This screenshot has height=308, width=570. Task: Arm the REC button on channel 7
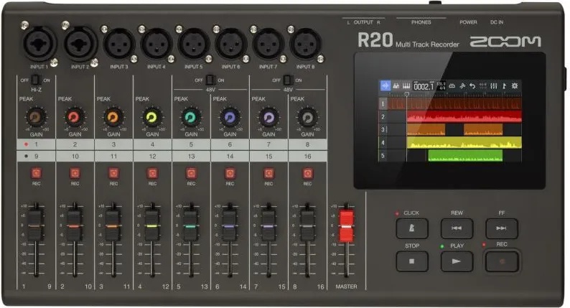(x=268, y=173)
